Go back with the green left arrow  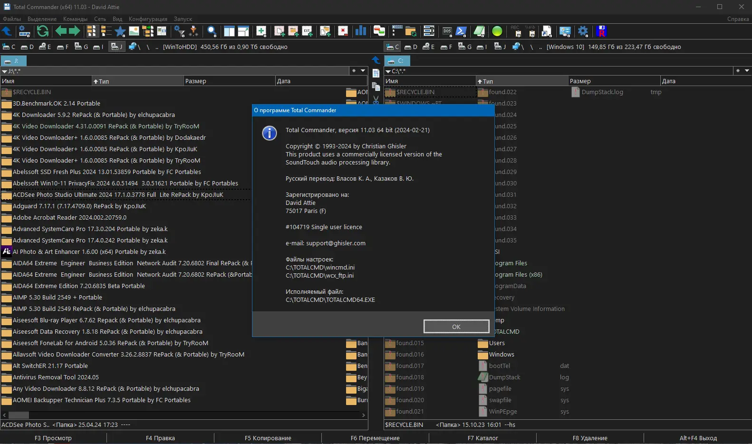(61, 31)
